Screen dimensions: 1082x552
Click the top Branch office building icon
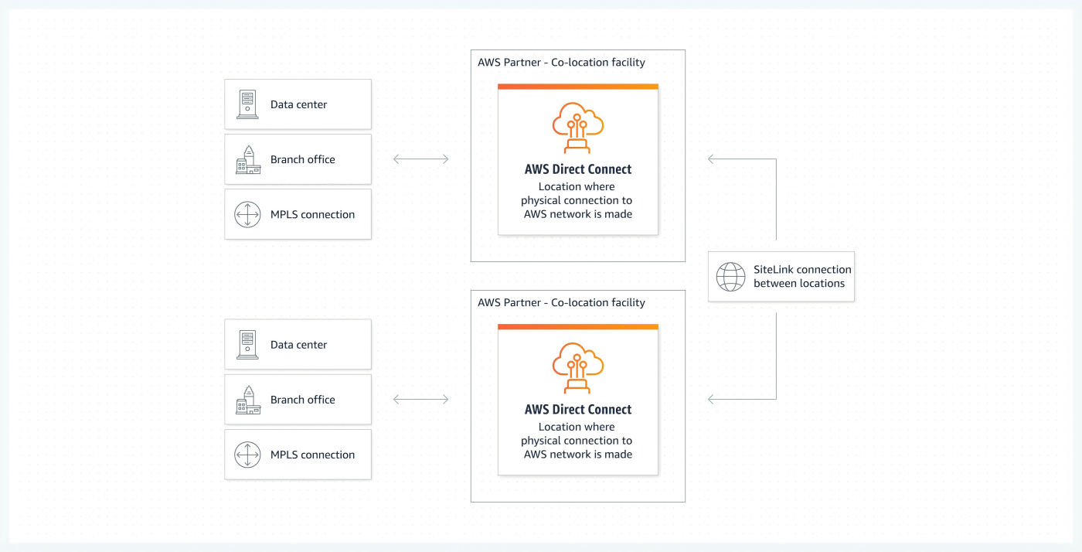point(247,159)
